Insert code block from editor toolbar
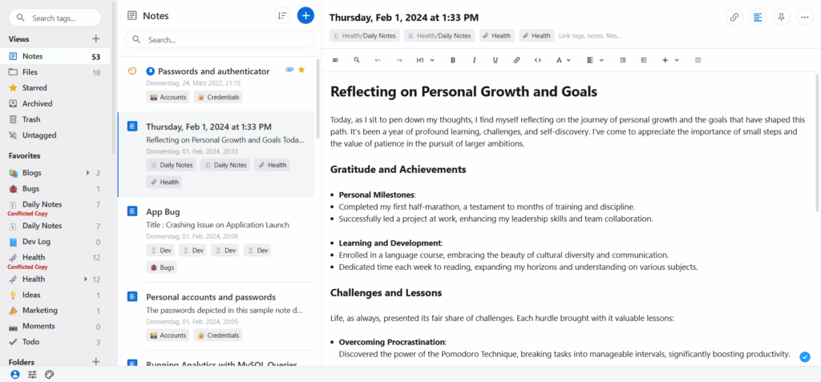 (x=538, y=60)
